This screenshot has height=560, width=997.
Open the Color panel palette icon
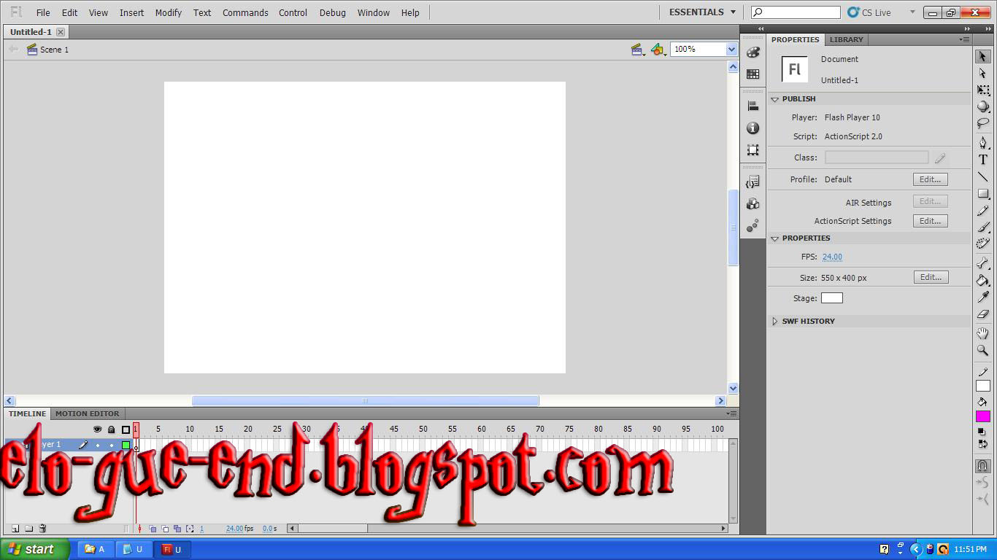(752, 52)
